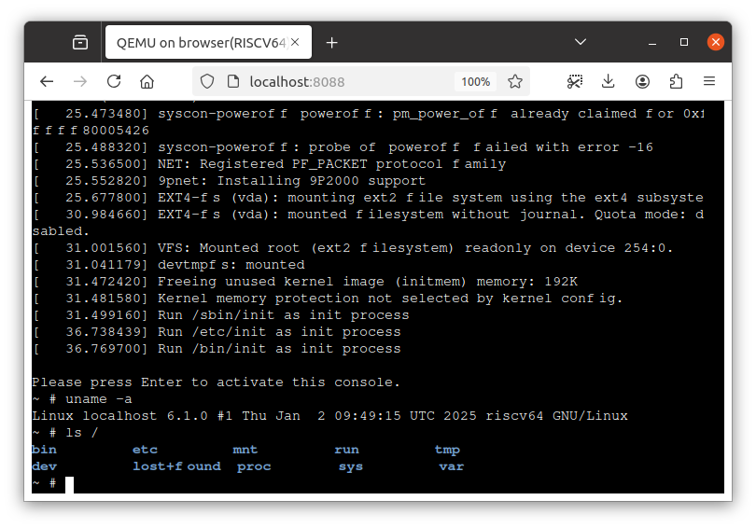
Task: Open the home page
Action: 147,81
